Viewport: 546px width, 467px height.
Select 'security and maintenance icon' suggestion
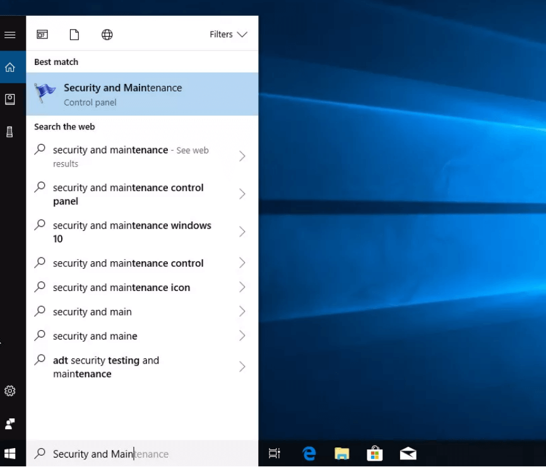(x=142, y=287)
